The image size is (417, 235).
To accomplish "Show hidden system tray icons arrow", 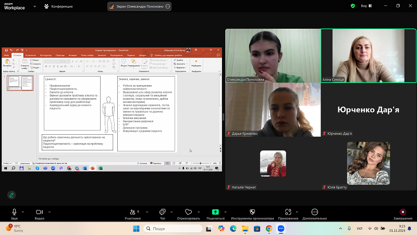I will (340, 229).
